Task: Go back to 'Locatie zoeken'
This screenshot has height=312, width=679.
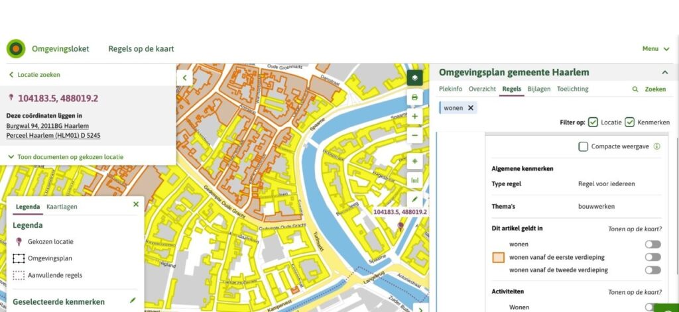Action: 34,74
